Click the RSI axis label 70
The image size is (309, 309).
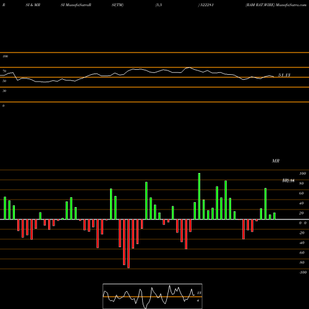[4, 71]
